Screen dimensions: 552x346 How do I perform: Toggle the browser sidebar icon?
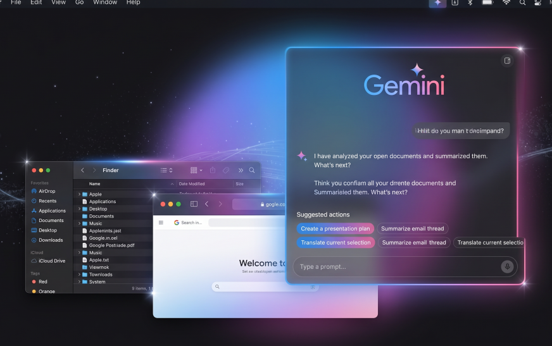(194, 204)
